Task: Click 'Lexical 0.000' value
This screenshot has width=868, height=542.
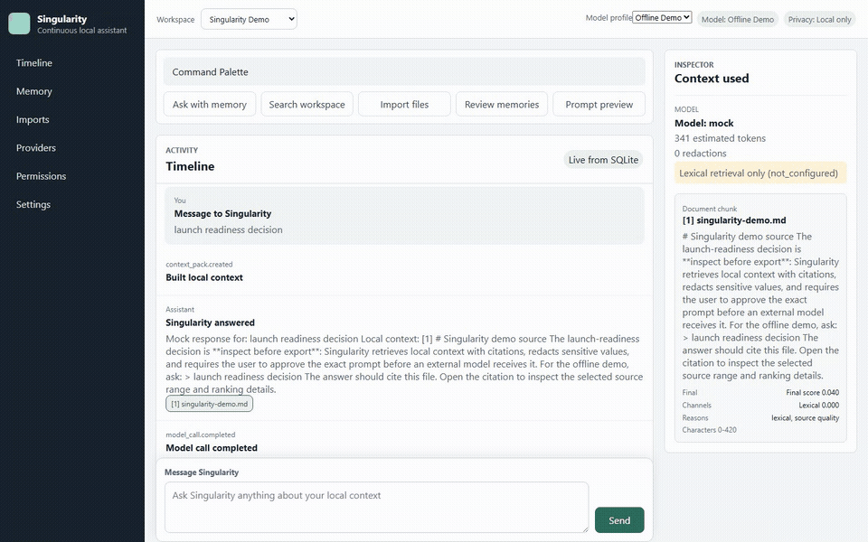Action: 818,406
